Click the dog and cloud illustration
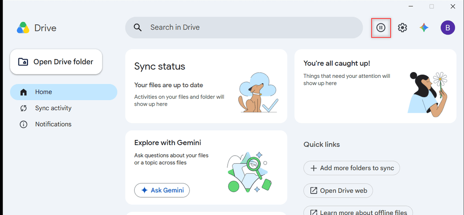The image size is (464, 215). [258, 93]
